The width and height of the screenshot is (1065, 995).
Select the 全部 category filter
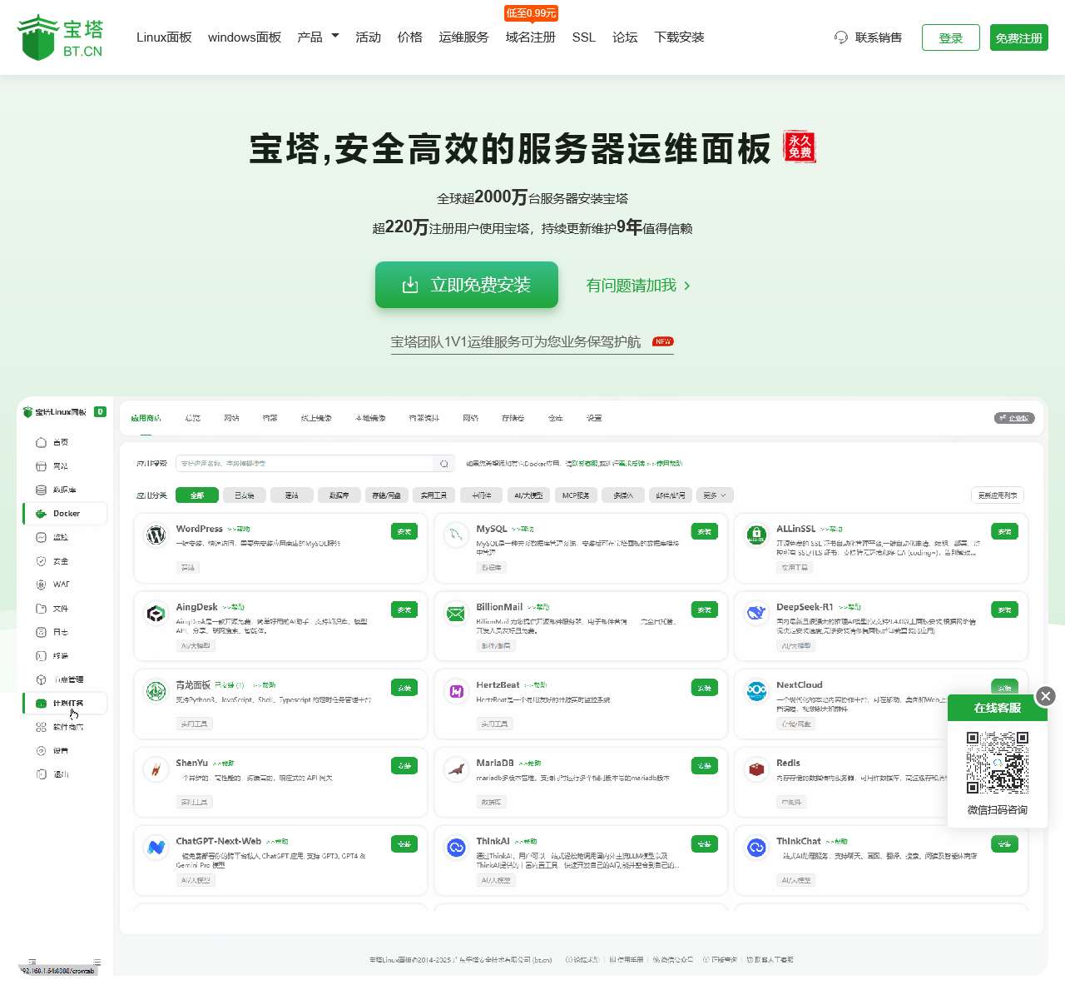click(x=197, y=495)
